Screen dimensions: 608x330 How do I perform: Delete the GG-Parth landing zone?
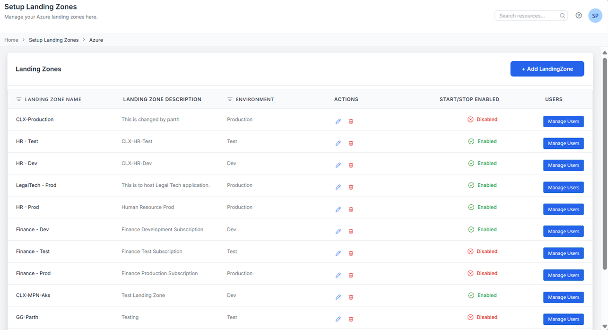pyautogui.click(x=351, y=319)
